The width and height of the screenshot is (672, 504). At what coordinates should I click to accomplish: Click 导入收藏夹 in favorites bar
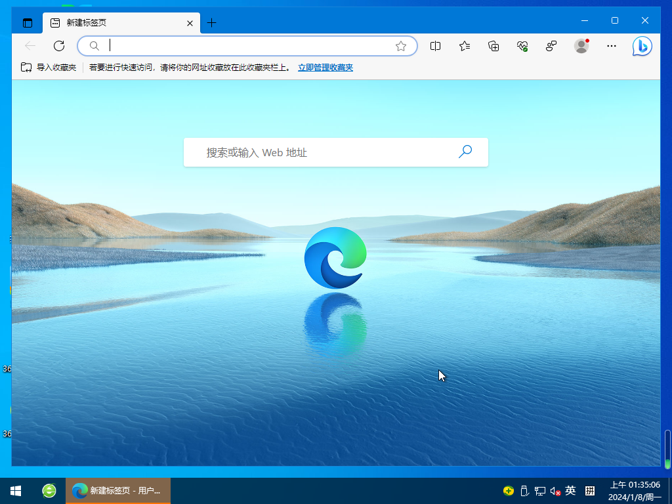pyautogui.click(x=49, y=68)
